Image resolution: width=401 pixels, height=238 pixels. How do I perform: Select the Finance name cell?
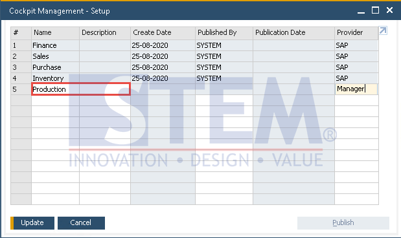coord(55,45)
